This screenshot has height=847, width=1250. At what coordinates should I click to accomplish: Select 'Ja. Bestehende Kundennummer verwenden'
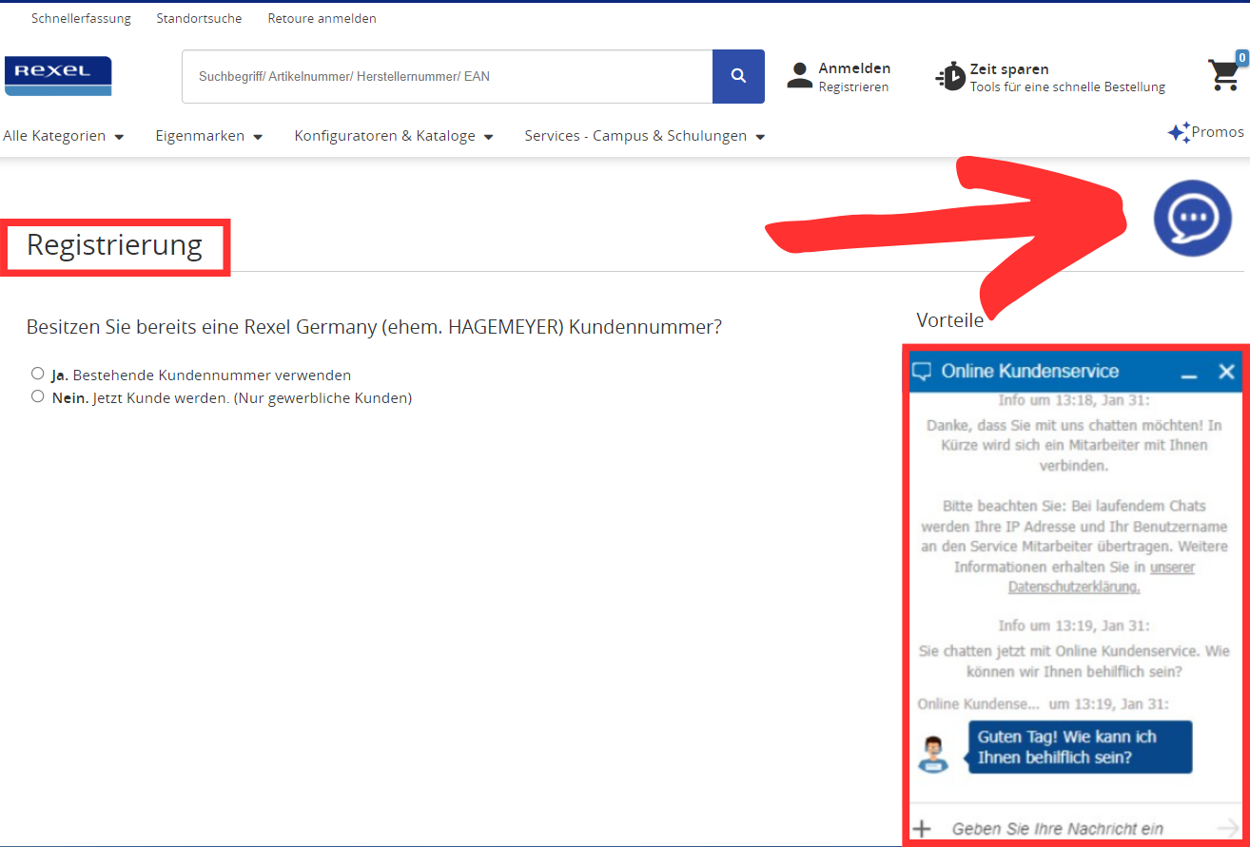tap(37, 373)
